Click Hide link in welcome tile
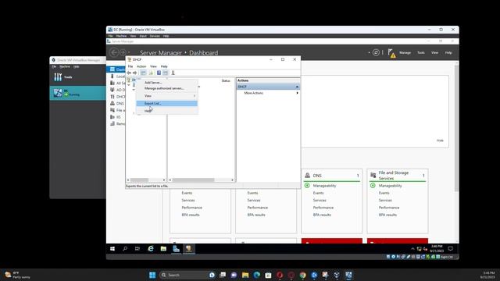 (440, 140)
